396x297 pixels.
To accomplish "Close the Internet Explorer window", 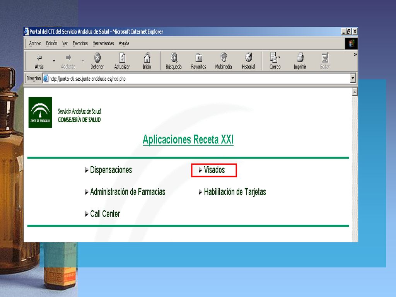I will pyautogui.click(x=355, y=32).
